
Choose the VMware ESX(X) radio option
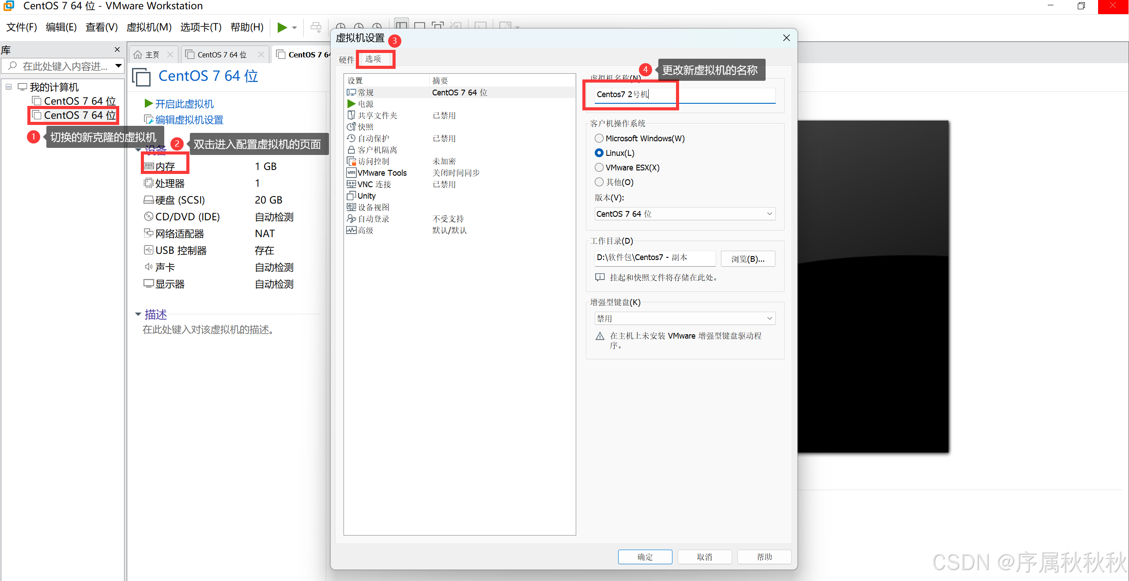[x=599, y=167]
